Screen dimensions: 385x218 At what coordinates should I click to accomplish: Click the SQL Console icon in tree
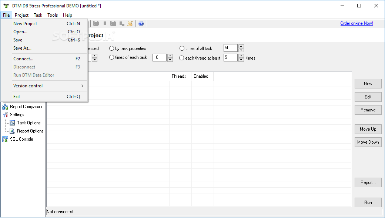pyautogui.click(x=5, y=139)
